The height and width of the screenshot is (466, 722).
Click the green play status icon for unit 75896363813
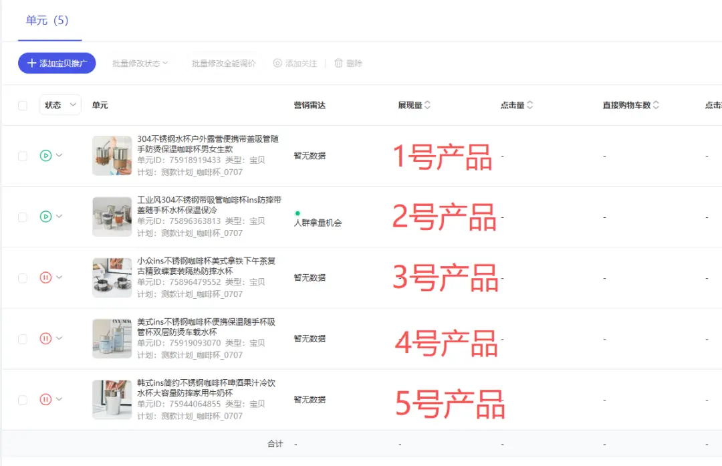tap(45, 217)
